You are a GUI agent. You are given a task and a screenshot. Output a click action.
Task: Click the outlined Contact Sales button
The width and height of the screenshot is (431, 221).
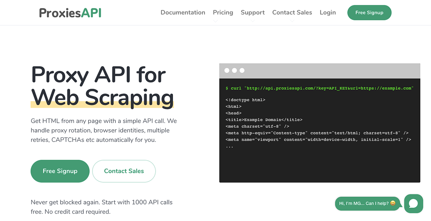click(x=124, y=171)
